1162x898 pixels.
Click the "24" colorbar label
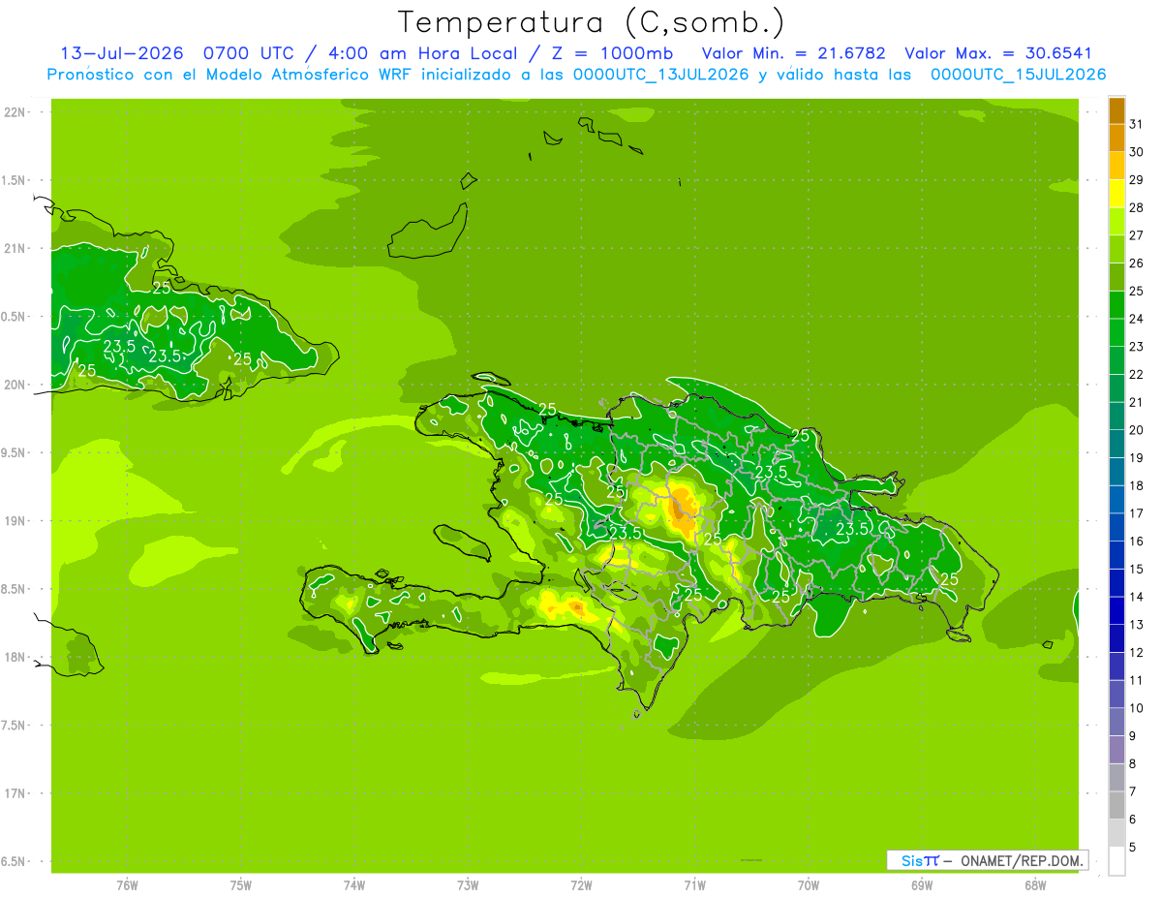tap(1136, 319)
